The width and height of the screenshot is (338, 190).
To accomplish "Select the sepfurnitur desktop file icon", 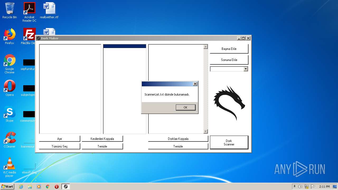I will point(29,65).
